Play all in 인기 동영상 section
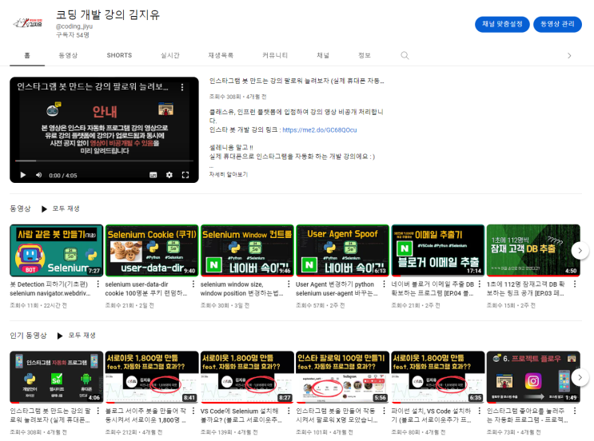594x441 pixels. [77, 336]
